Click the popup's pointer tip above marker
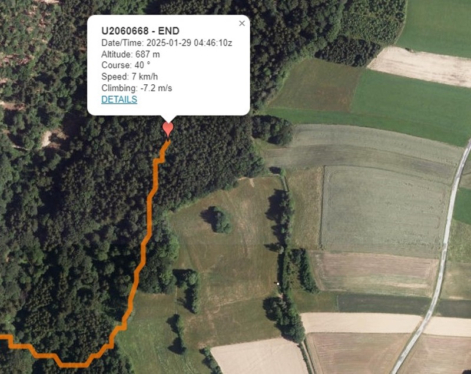 tap(168, 119)
